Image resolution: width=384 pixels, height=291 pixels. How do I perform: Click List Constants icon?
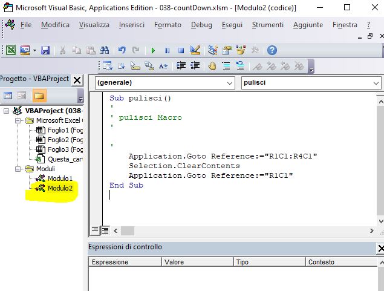pos(122,66)
